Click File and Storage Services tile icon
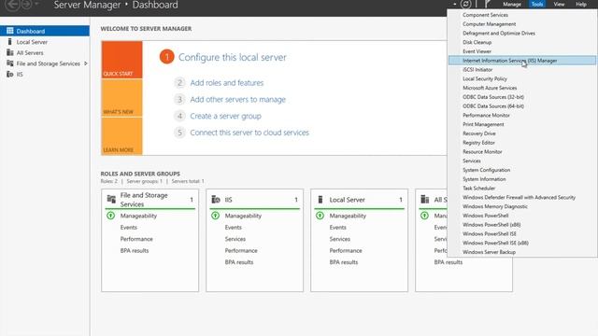 [x=111, y=199]
